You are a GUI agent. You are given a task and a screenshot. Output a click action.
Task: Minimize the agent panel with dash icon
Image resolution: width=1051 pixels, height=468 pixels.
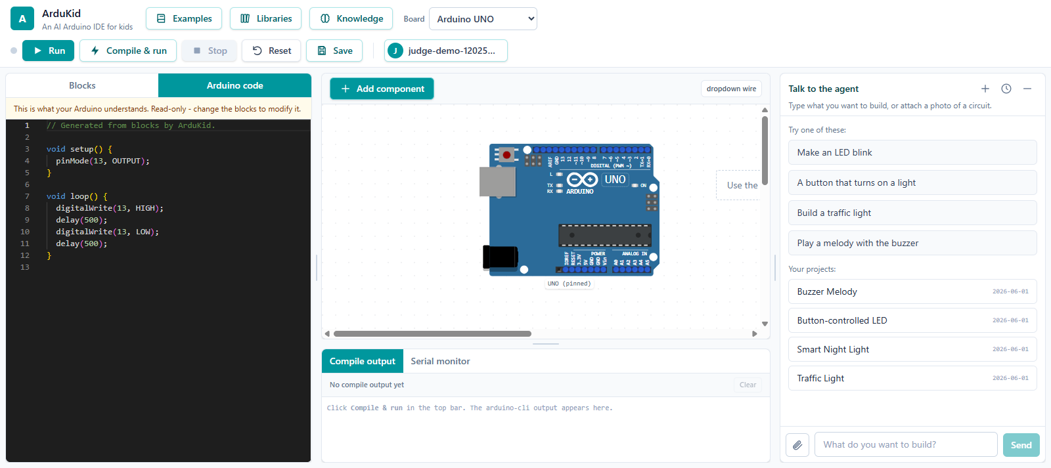1027,89
